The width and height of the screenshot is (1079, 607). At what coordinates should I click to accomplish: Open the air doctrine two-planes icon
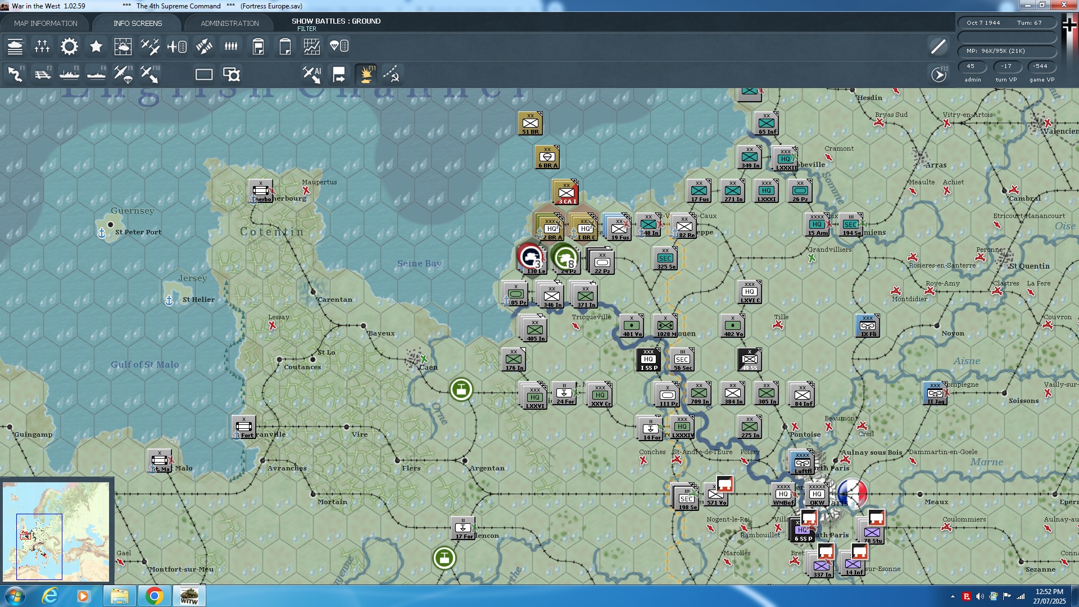(x=150, y=46)
